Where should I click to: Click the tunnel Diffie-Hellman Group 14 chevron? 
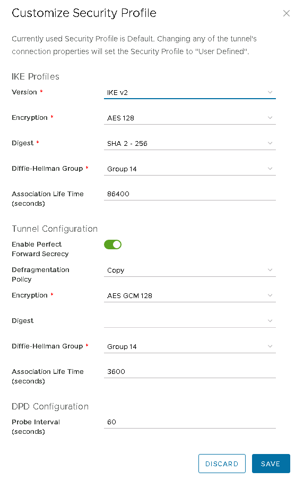[x=270, y=346]
